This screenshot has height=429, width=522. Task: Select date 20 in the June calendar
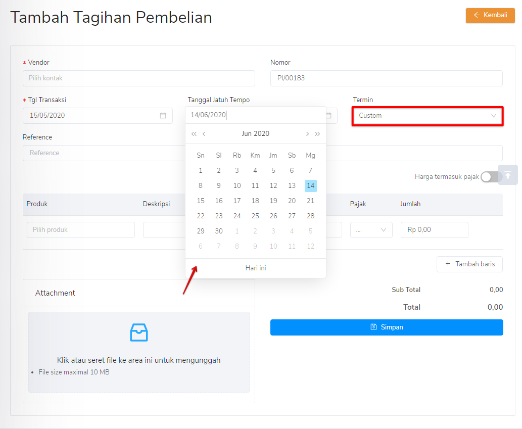click(x=292, y=201)
